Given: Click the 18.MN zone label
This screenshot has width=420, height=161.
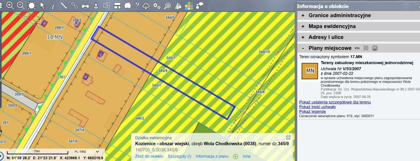Looking at the screenshot, I should (x=55, y=37).
